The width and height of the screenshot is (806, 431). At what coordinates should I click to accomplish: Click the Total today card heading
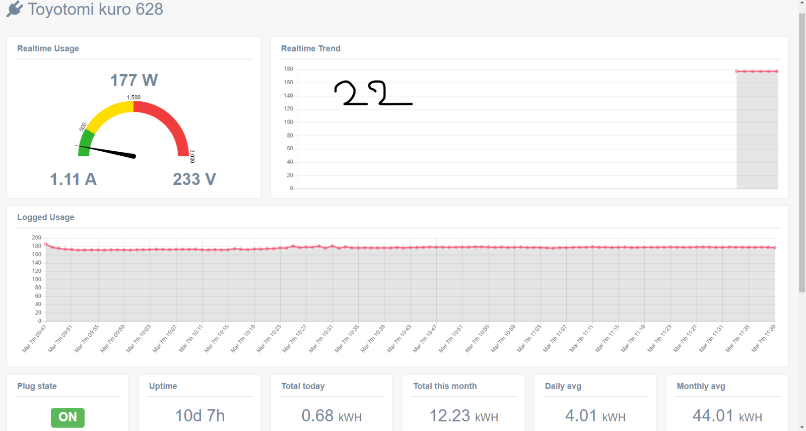(x=303, y=386)
